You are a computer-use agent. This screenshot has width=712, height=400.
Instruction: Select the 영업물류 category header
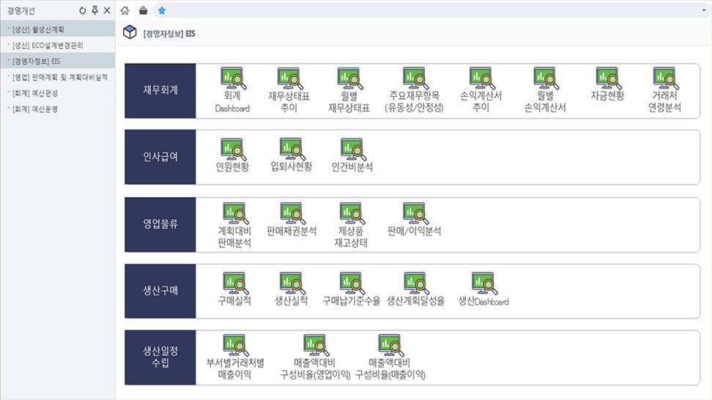pos(160,223)
